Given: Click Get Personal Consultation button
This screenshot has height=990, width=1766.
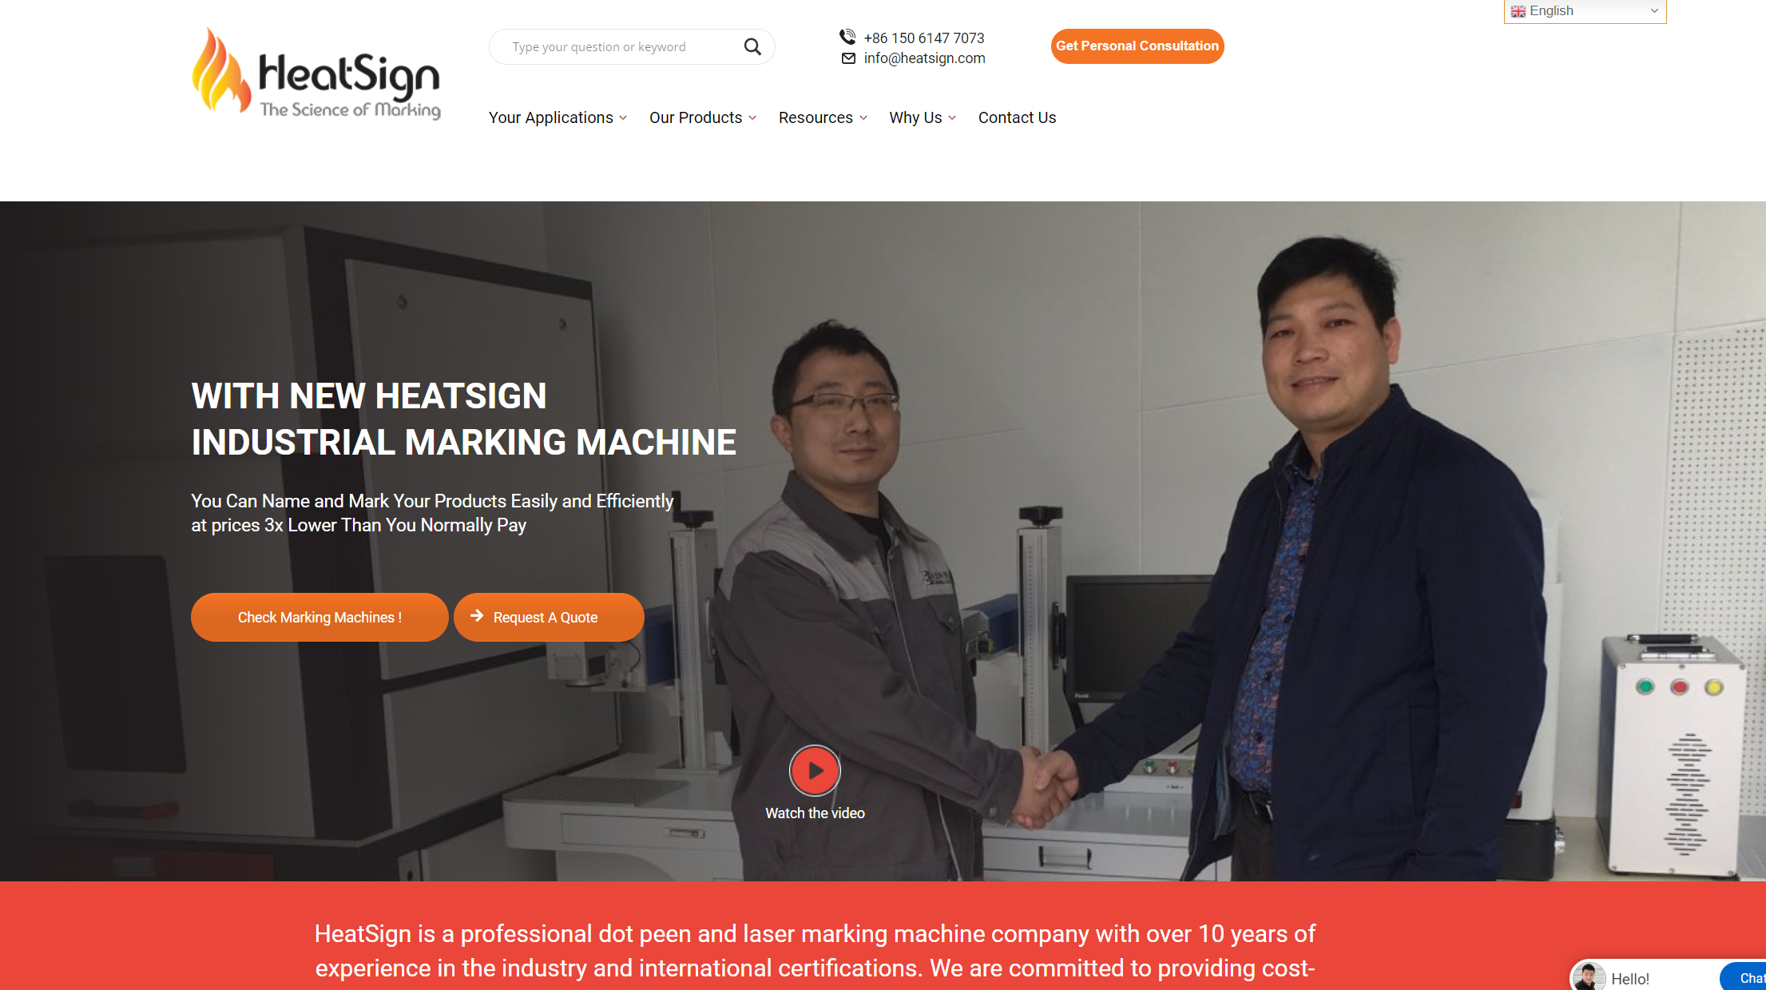Looking at the screenshot, I should [x=1137, y=46].
